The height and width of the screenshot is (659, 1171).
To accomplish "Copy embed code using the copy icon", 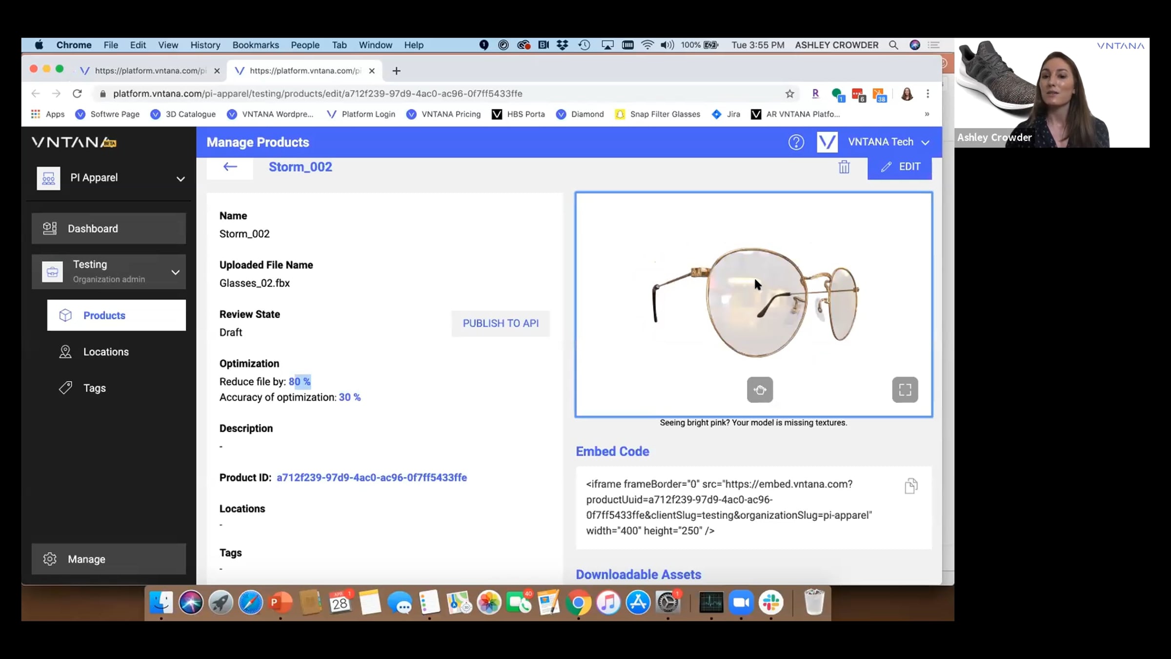I will 910,486.
